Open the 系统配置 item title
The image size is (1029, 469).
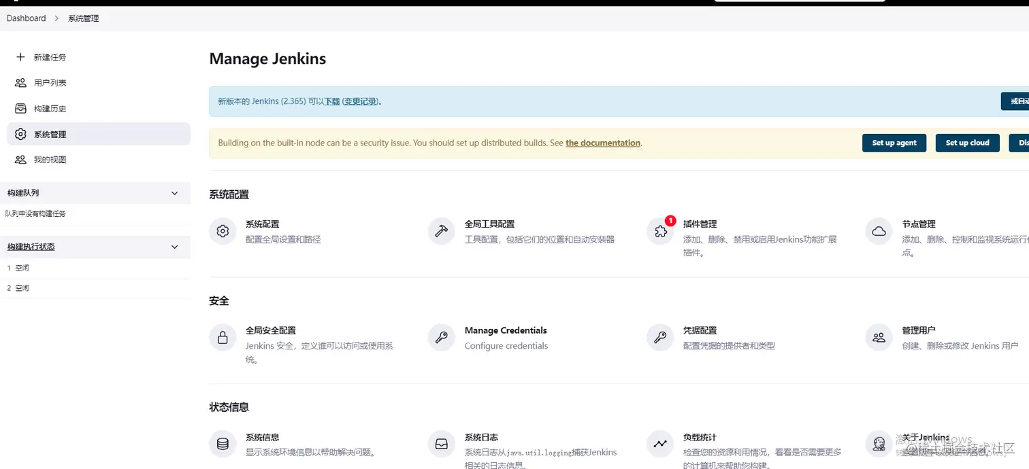click(x=262, y=224)
